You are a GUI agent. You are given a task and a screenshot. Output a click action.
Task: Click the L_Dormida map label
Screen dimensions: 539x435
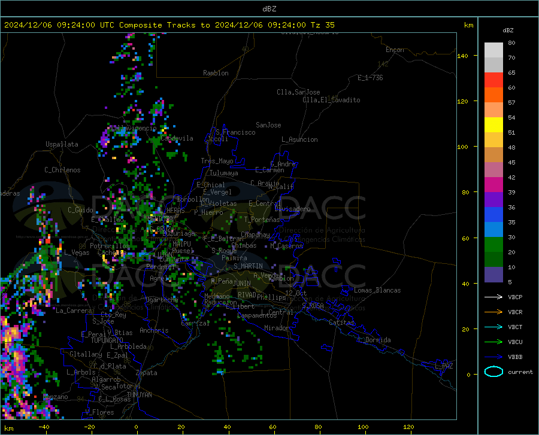(374, 340)
